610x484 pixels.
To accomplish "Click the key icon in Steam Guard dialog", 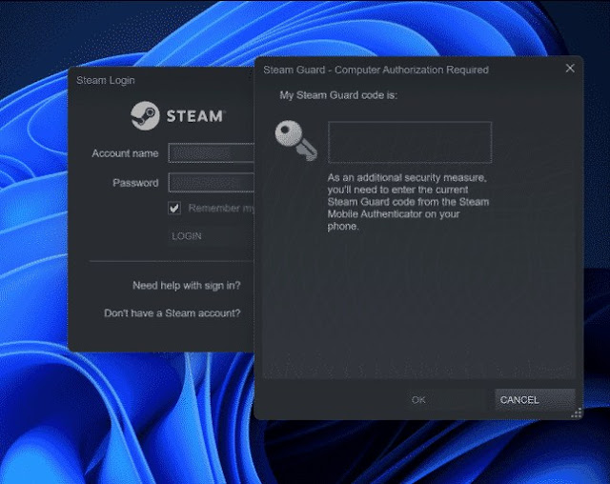I will point(296,140).
